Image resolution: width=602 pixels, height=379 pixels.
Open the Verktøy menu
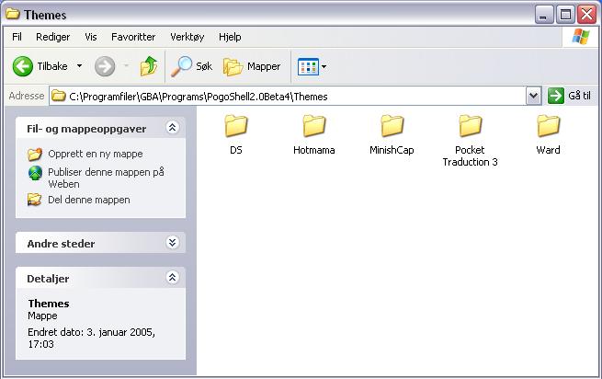tap(187, 37)
